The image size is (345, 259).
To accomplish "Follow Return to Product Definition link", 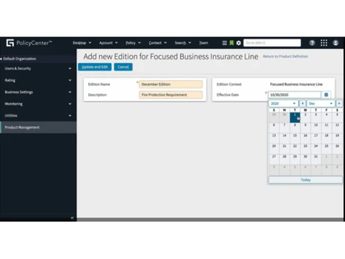I will [x=286, y=56].
